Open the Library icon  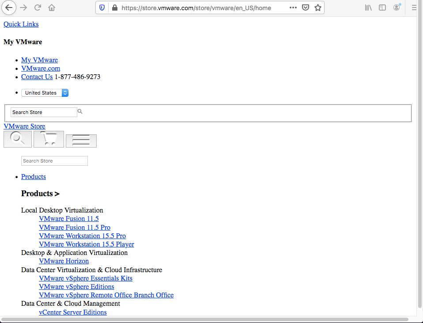click(368, 8)
